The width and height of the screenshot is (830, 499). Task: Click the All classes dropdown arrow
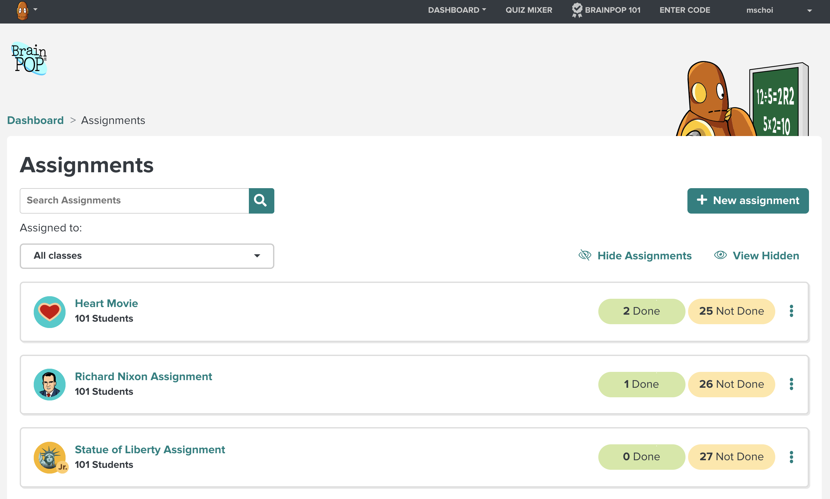click(257, 256)
